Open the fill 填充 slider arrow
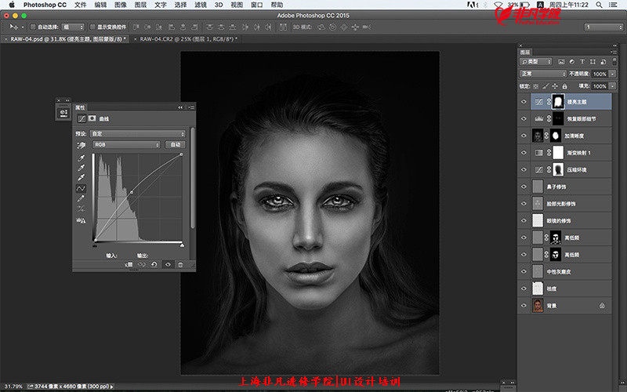Screen dimensions: 627x392 point(612,86)
